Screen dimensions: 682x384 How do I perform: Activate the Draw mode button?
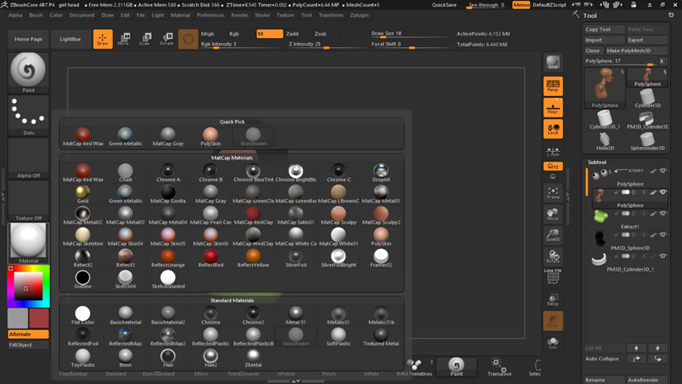click(x=103, y=39)
